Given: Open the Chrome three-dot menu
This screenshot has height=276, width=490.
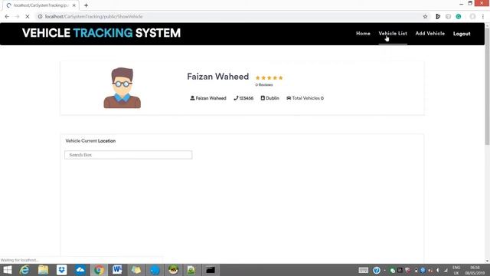Looking at the screenshot, I should tap(483, 17).
